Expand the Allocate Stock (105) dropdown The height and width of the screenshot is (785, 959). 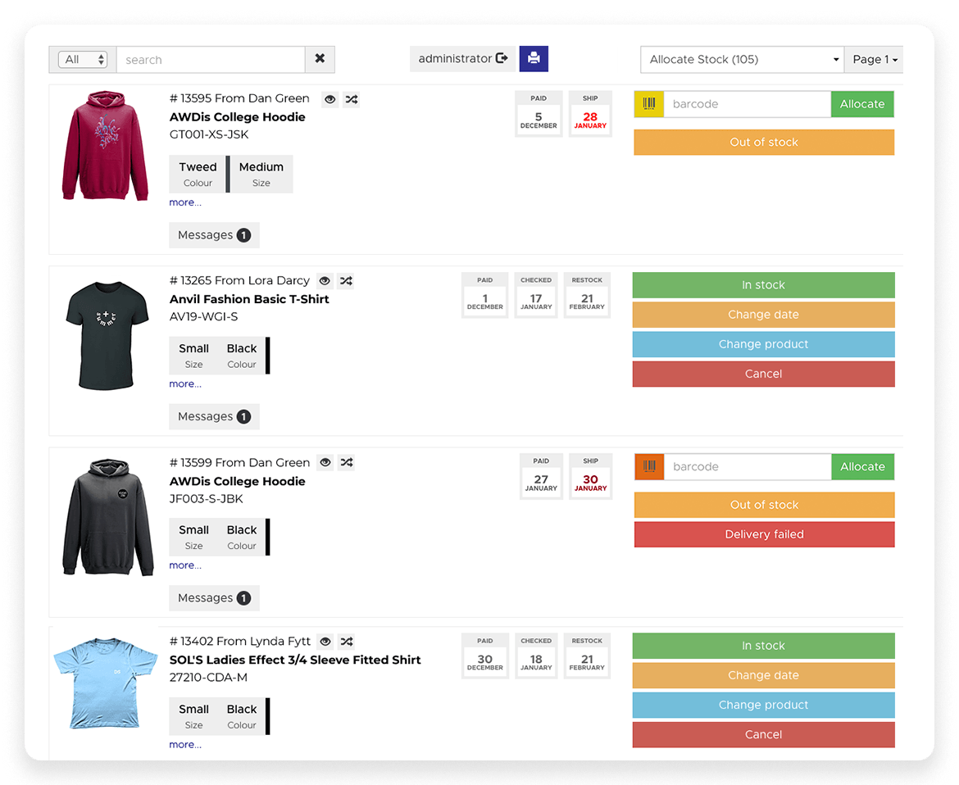point(740,59)
